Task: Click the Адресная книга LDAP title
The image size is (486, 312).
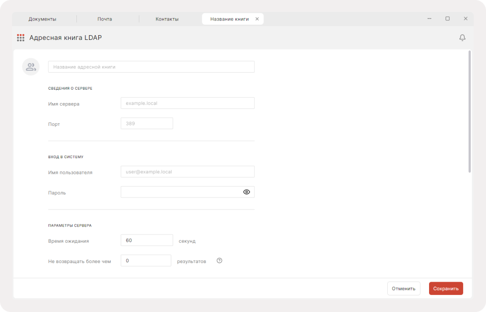Action: pos(65,38)
